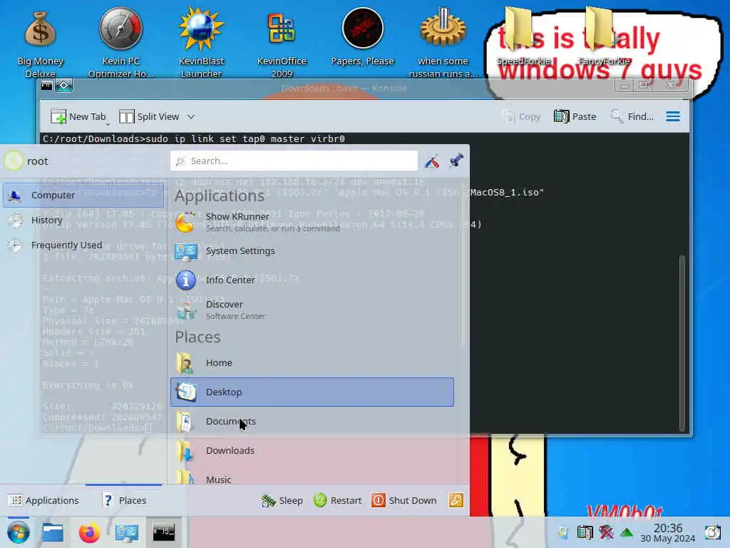Focus the launcher Search field

click(294, 161)
